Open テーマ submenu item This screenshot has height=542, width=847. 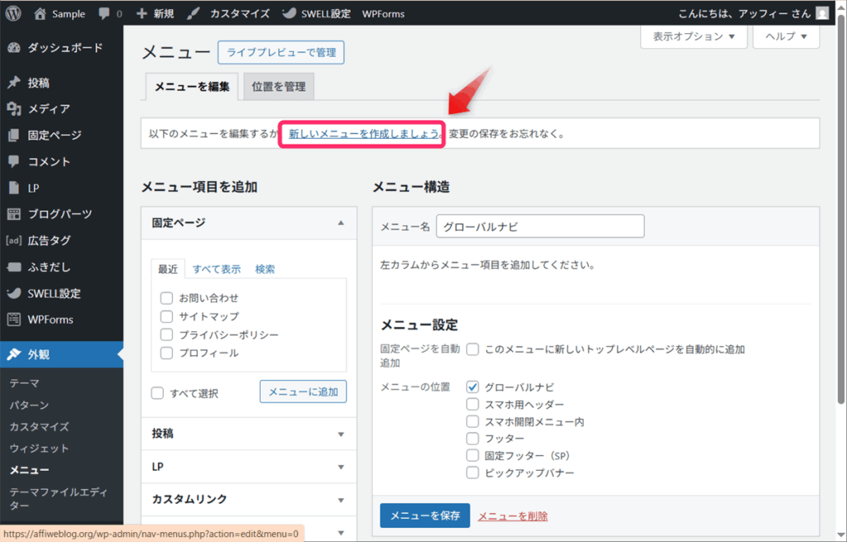point(24,383)
